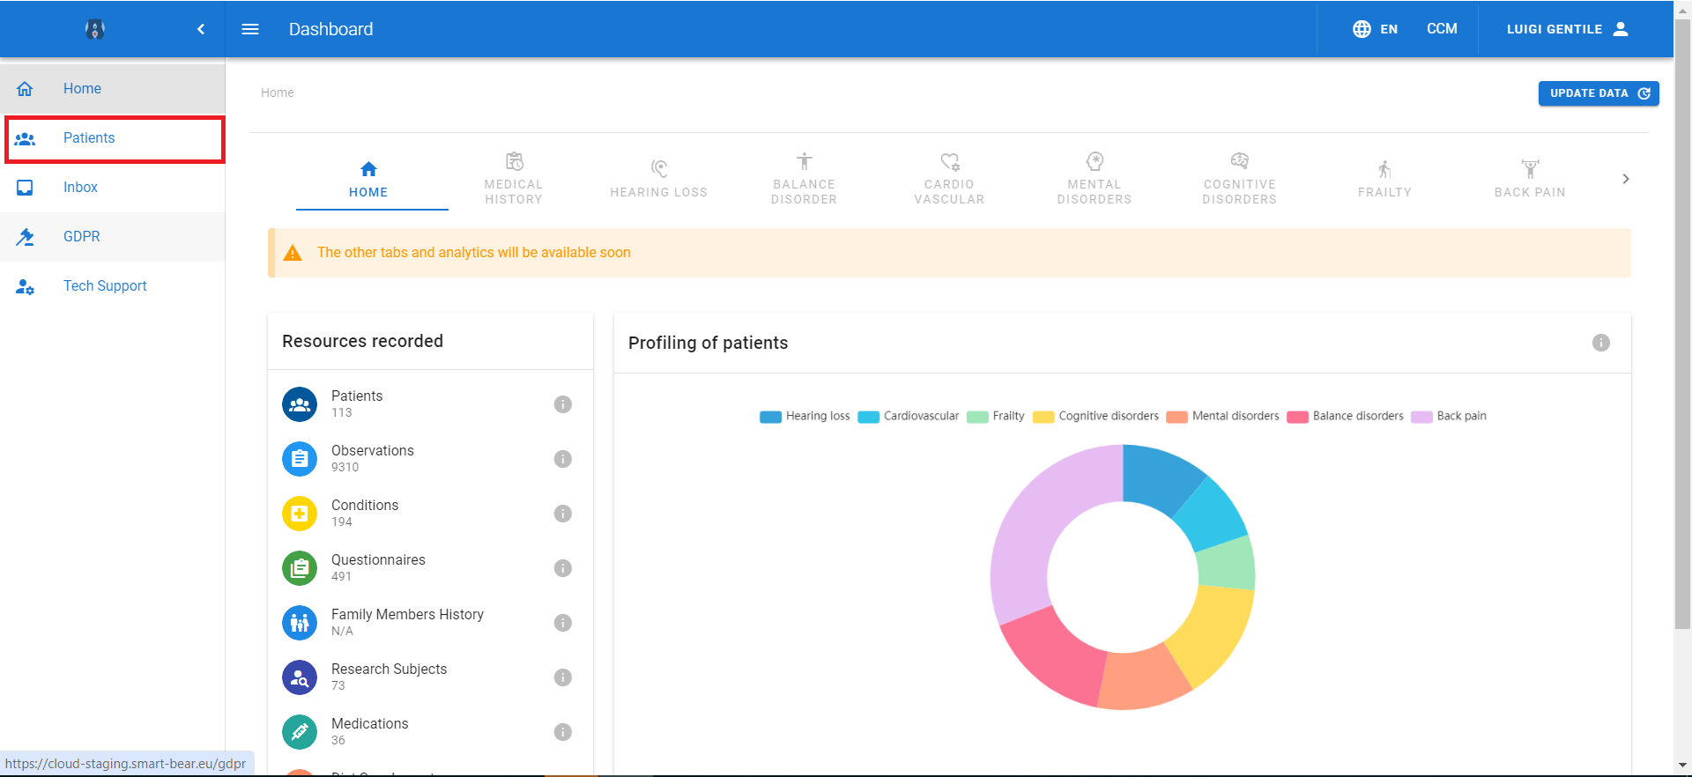The width and height of the screenshot is (1692, 777).
Task: Click the GDPR gavel icon
Action: click(x=25, y=237)
